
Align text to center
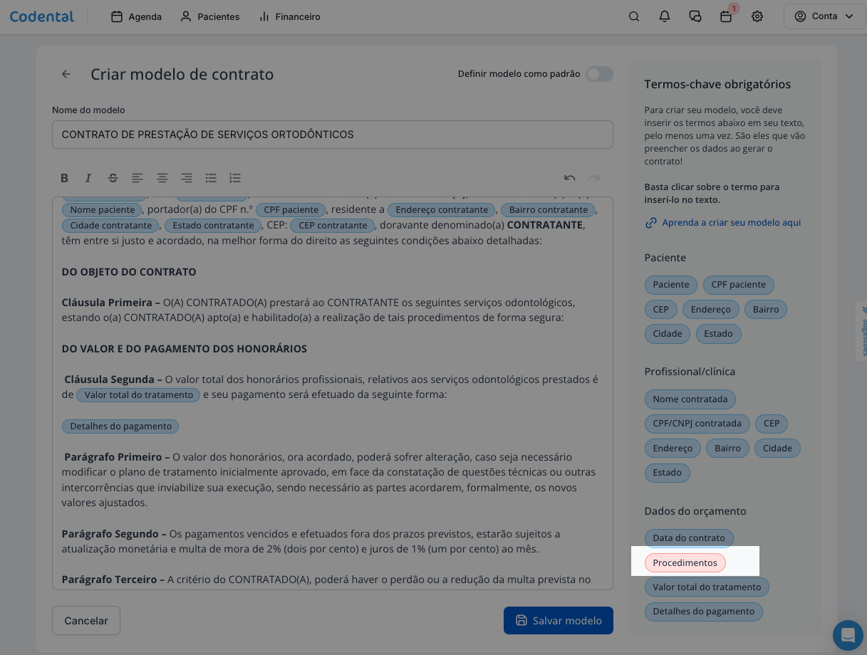pyautogui.click(x=162, y=178)
